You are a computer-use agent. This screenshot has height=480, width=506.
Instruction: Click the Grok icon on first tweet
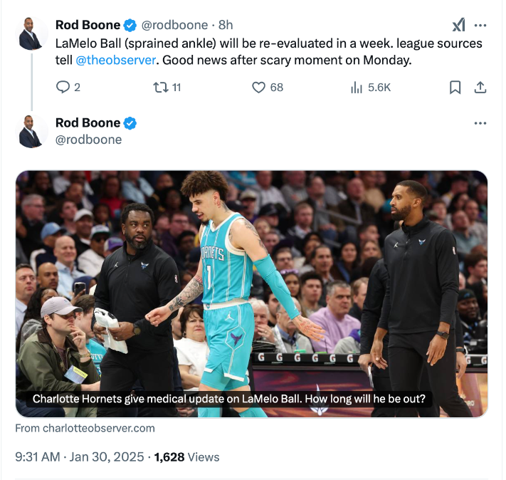458,25
